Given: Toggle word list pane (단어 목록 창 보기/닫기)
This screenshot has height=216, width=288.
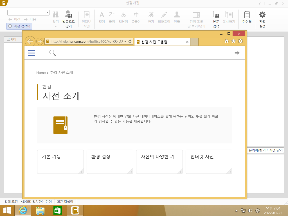Looking at the screenshot, I should coord(196,19).
